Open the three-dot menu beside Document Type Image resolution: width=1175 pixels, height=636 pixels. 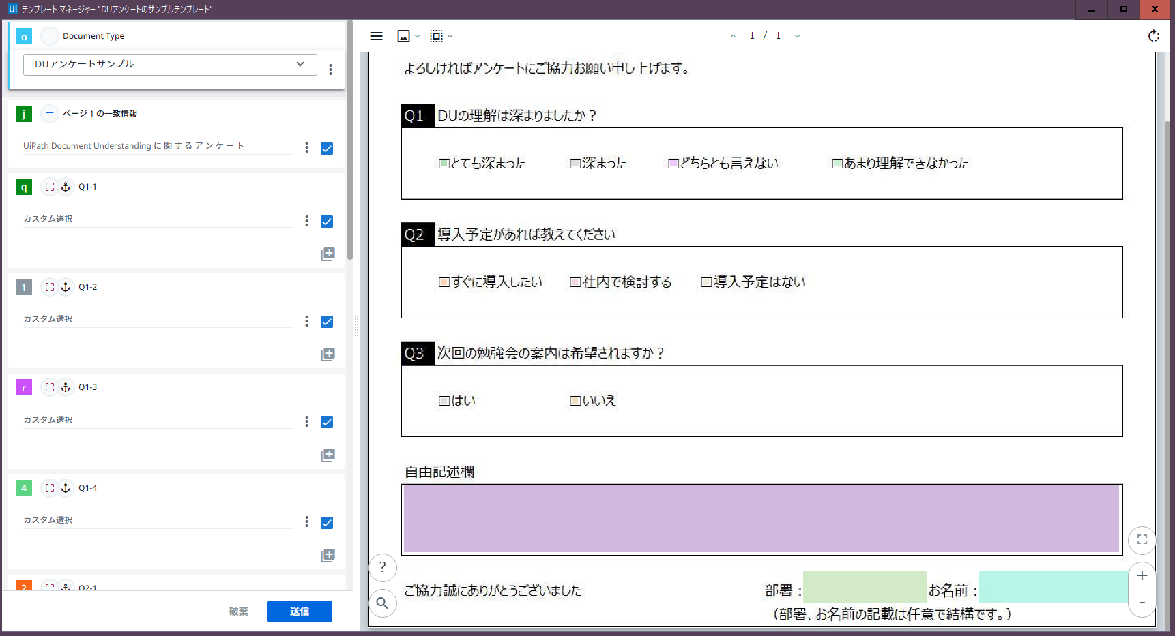tap(330, 69)
